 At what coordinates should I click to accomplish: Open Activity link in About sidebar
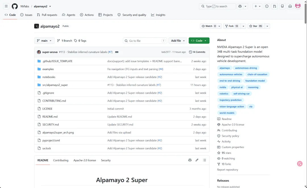(226, 142)
